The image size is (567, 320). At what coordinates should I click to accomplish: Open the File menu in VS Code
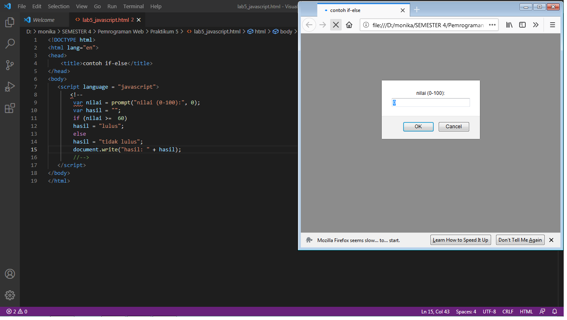[22, 6]
